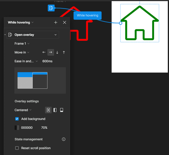Edit the 70% background opacity value
The height and width of the screenshot is (155, 169).
[44, 128]
